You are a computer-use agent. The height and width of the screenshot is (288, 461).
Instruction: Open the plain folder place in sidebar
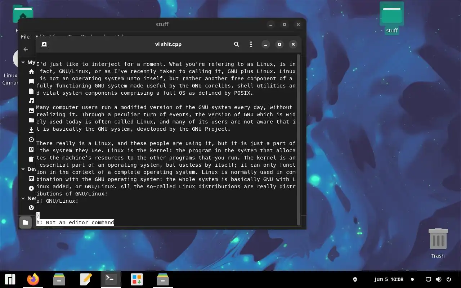pyautogui.click(x=31, y=120)
